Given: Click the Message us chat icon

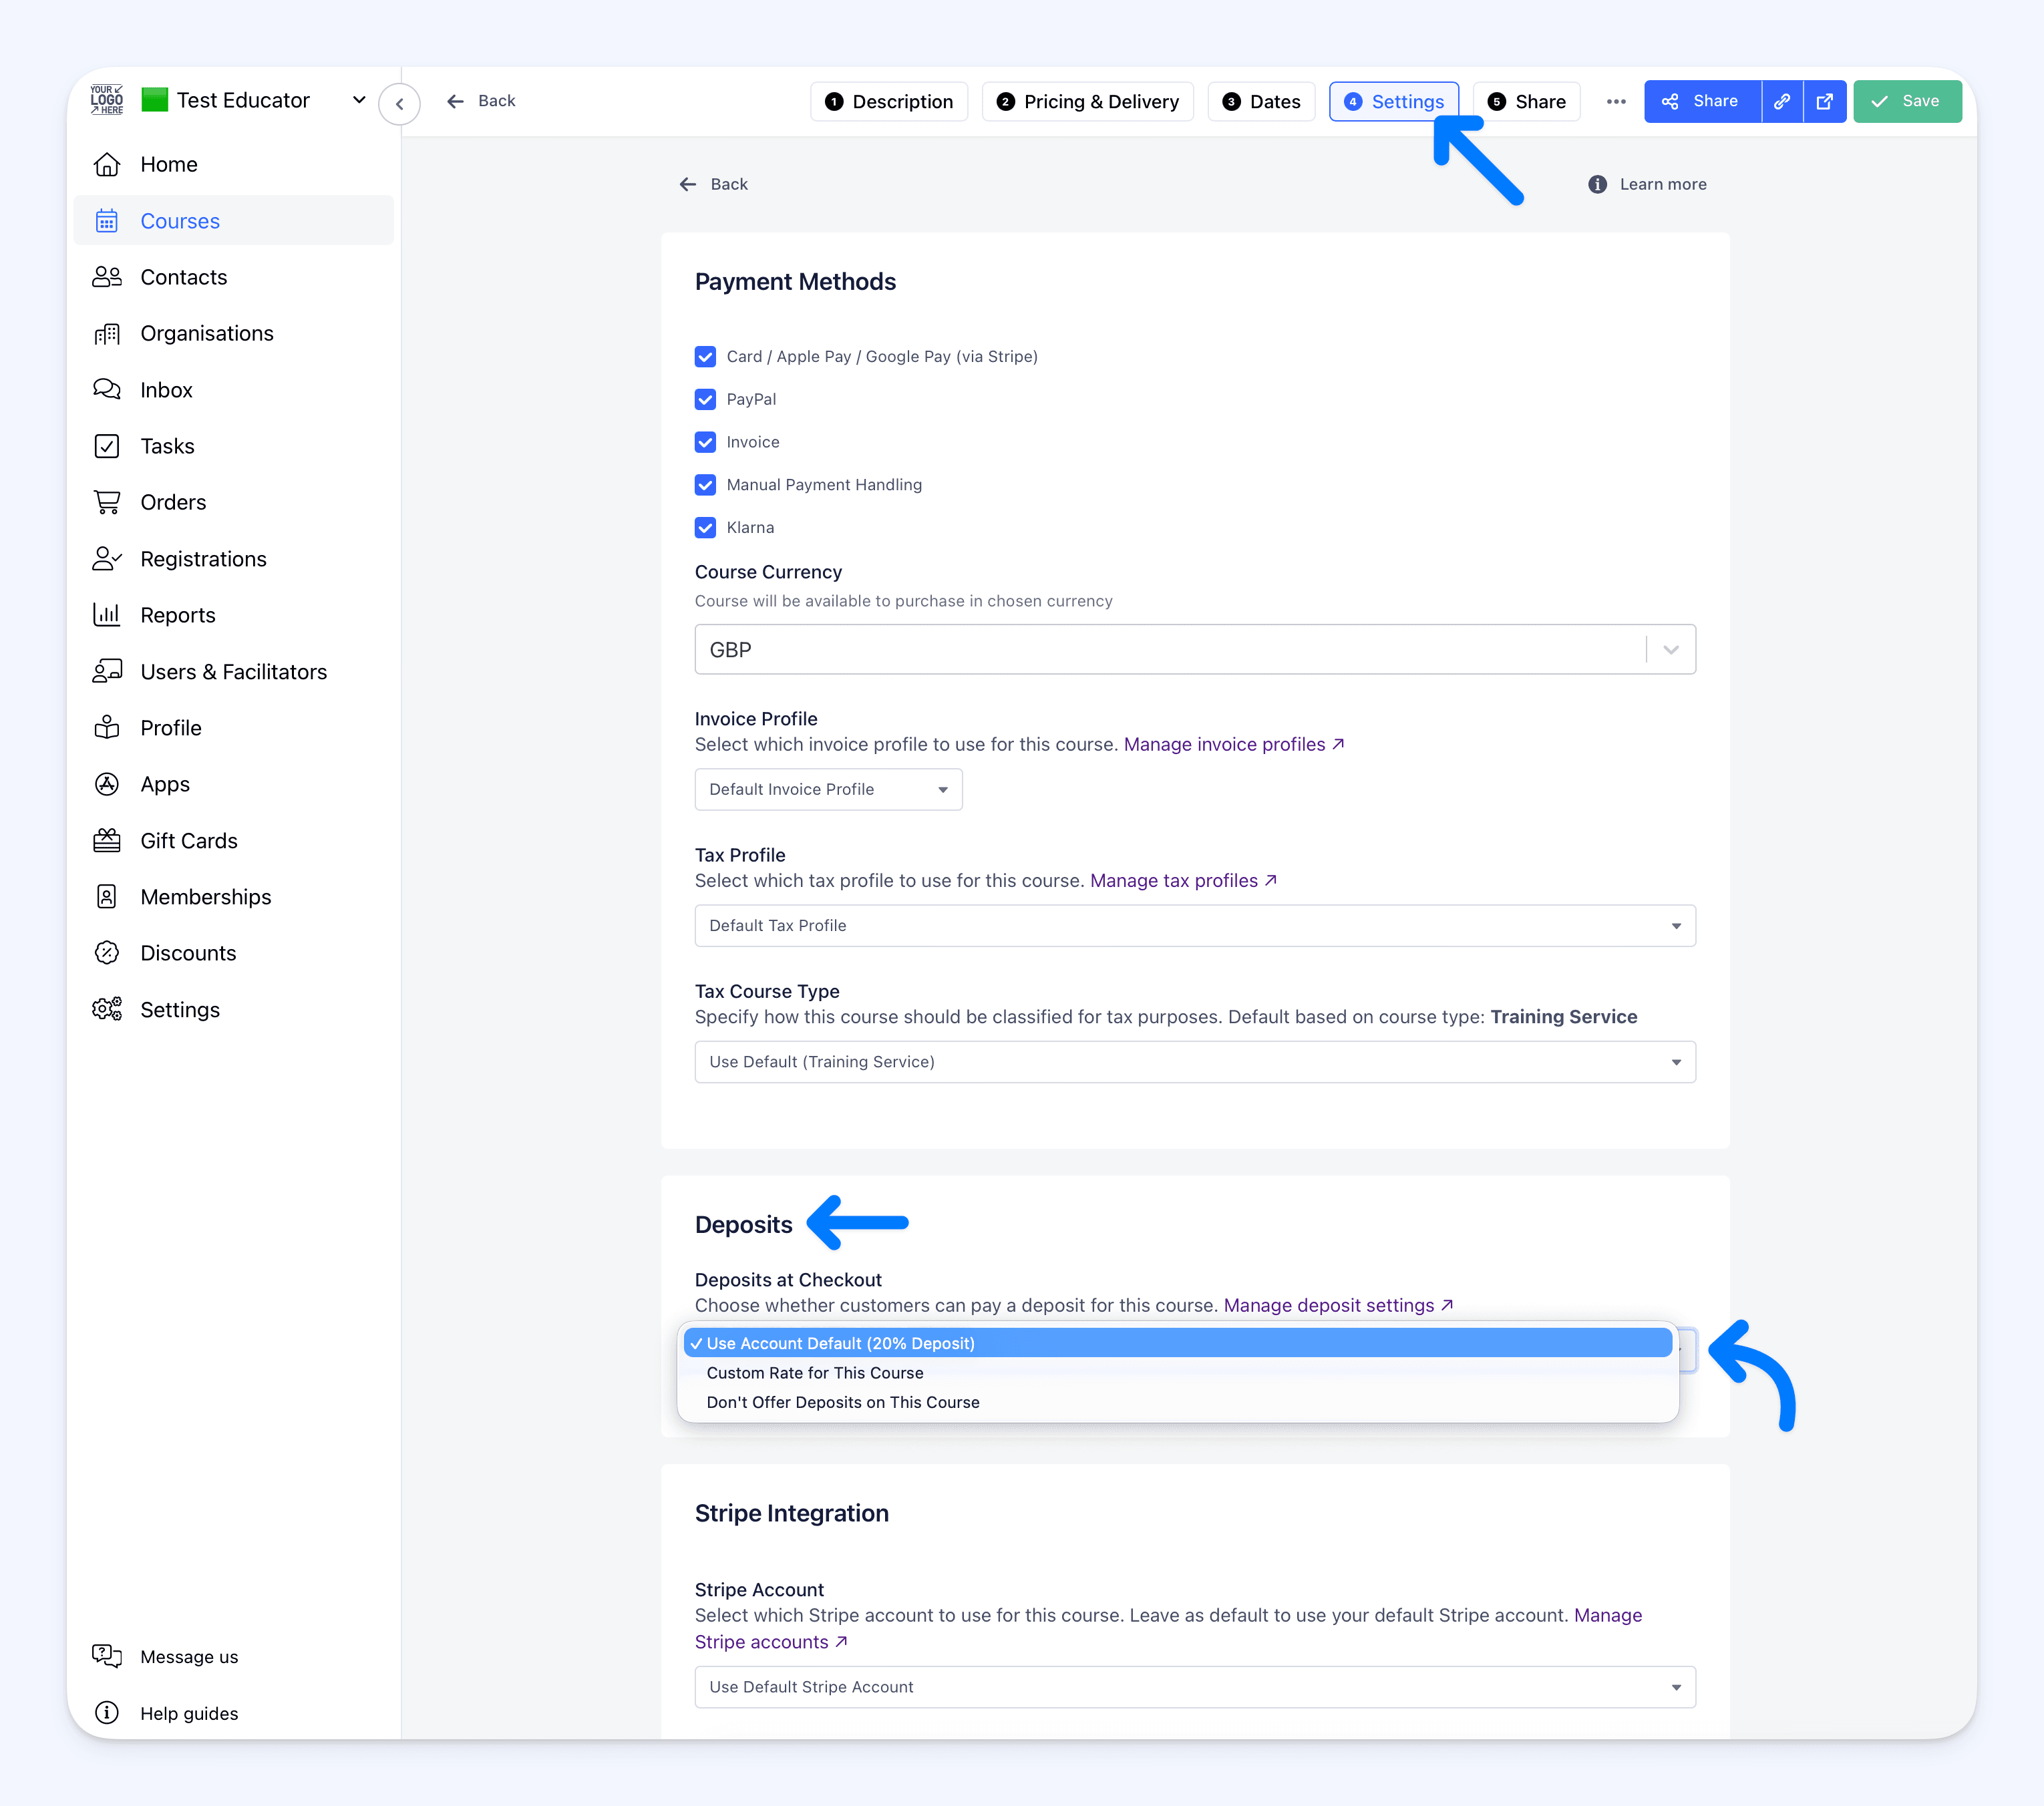Looking at the screenshot, I should 107,1656.
